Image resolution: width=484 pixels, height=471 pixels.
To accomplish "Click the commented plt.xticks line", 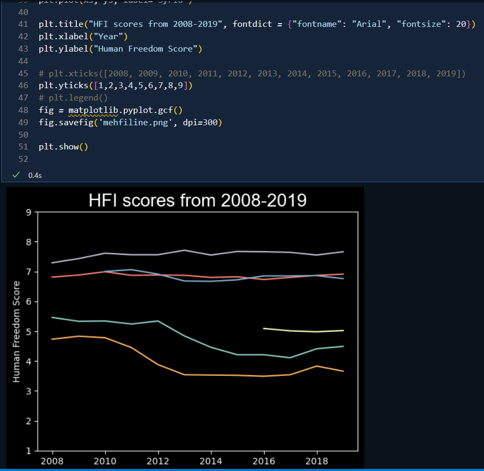I will 252,74.
